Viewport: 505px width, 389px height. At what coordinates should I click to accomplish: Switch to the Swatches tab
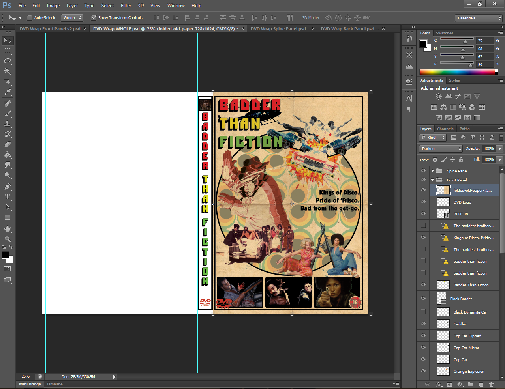click(444, 33)
